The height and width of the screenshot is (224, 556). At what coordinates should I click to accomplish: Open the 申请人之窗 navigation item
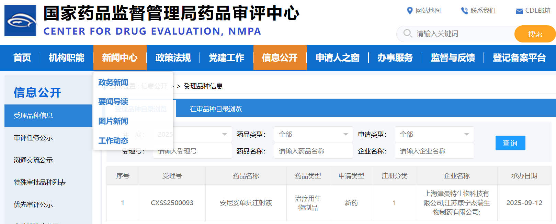[337, 58]
